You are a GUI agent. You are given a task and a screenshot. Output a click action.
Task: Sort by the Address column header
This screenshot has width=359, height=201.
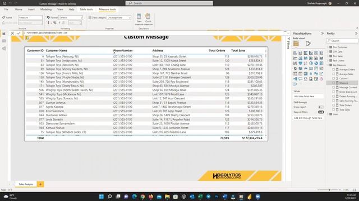coord(158,51)
